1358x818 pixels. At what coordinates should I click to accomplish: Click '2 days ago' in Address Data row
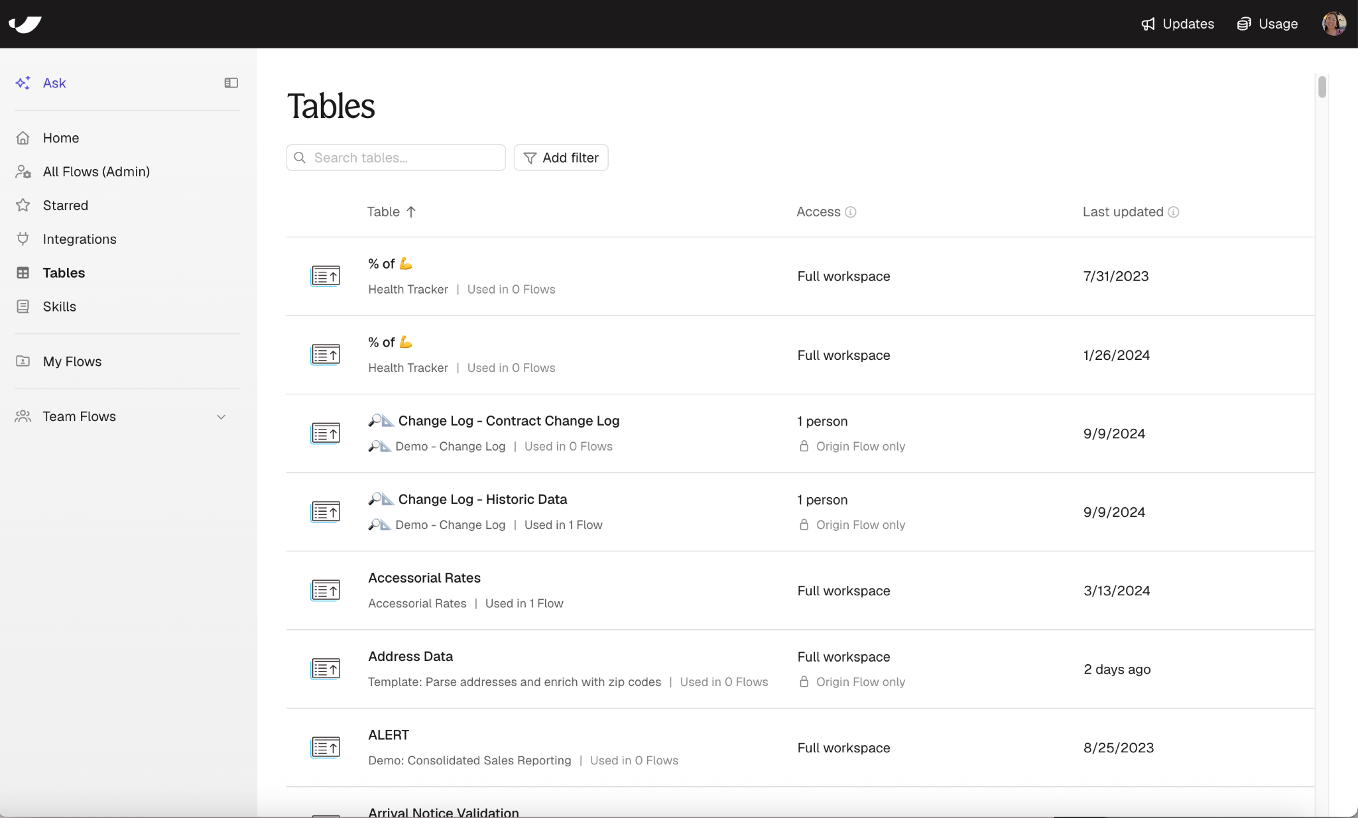[1117, 670]
